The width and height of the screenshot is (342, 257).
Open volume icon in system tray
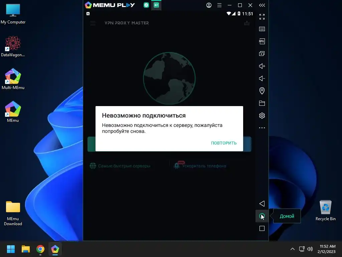[x=310, y=249]
